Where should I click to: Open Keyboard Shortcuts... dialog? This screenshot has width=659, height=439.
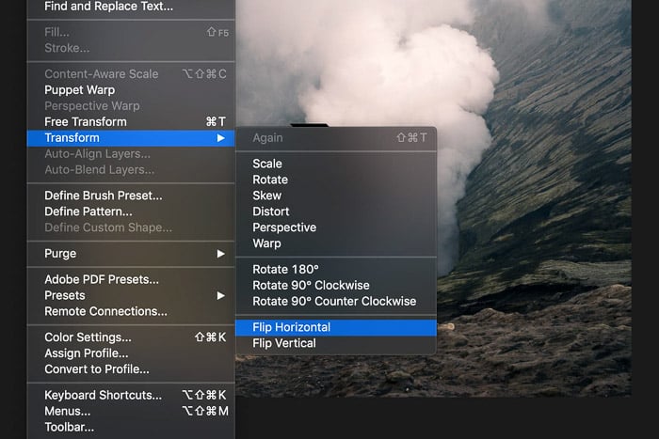click(131, 396)
